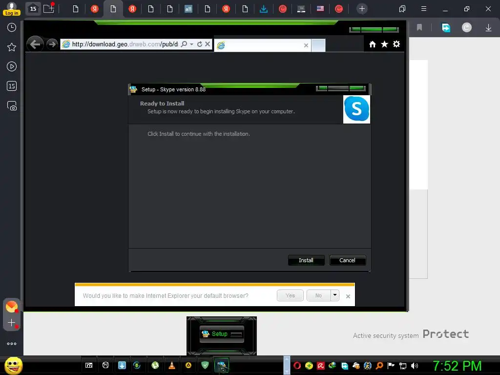Open the tab copies window icon

coord(402,9)
